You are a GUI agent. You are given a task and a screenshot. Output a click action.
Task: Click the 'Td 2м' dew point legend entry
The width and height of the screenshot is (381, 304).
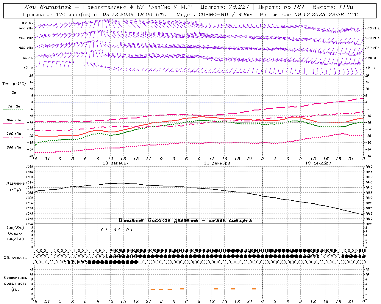[x=14, y=106]
